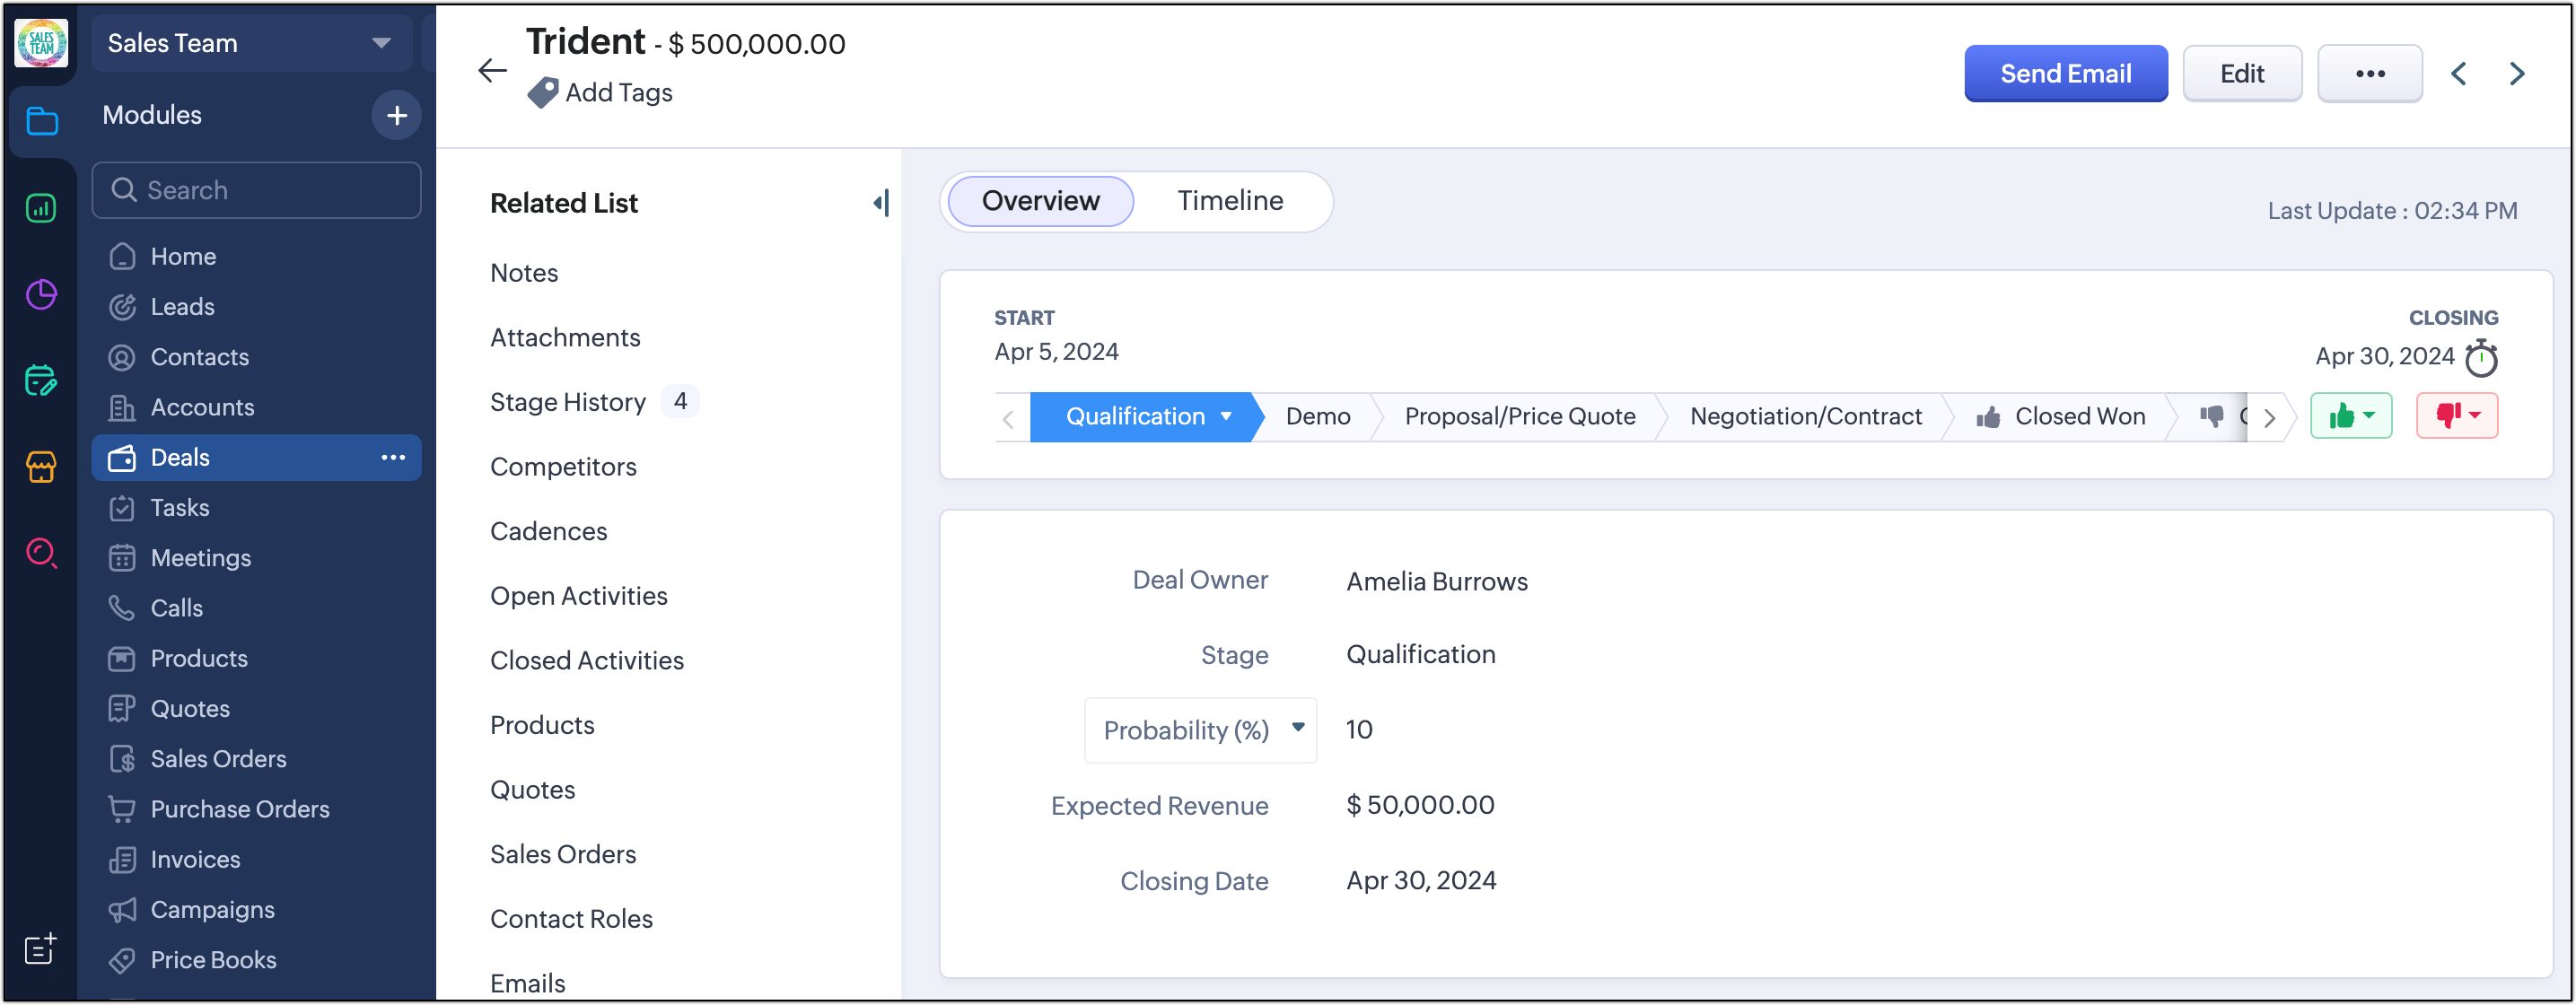The width and height of the screenshot is (2576, 1005).
Task: Open green thumbs-up closed won dropdown
Action: (2350, 416)
